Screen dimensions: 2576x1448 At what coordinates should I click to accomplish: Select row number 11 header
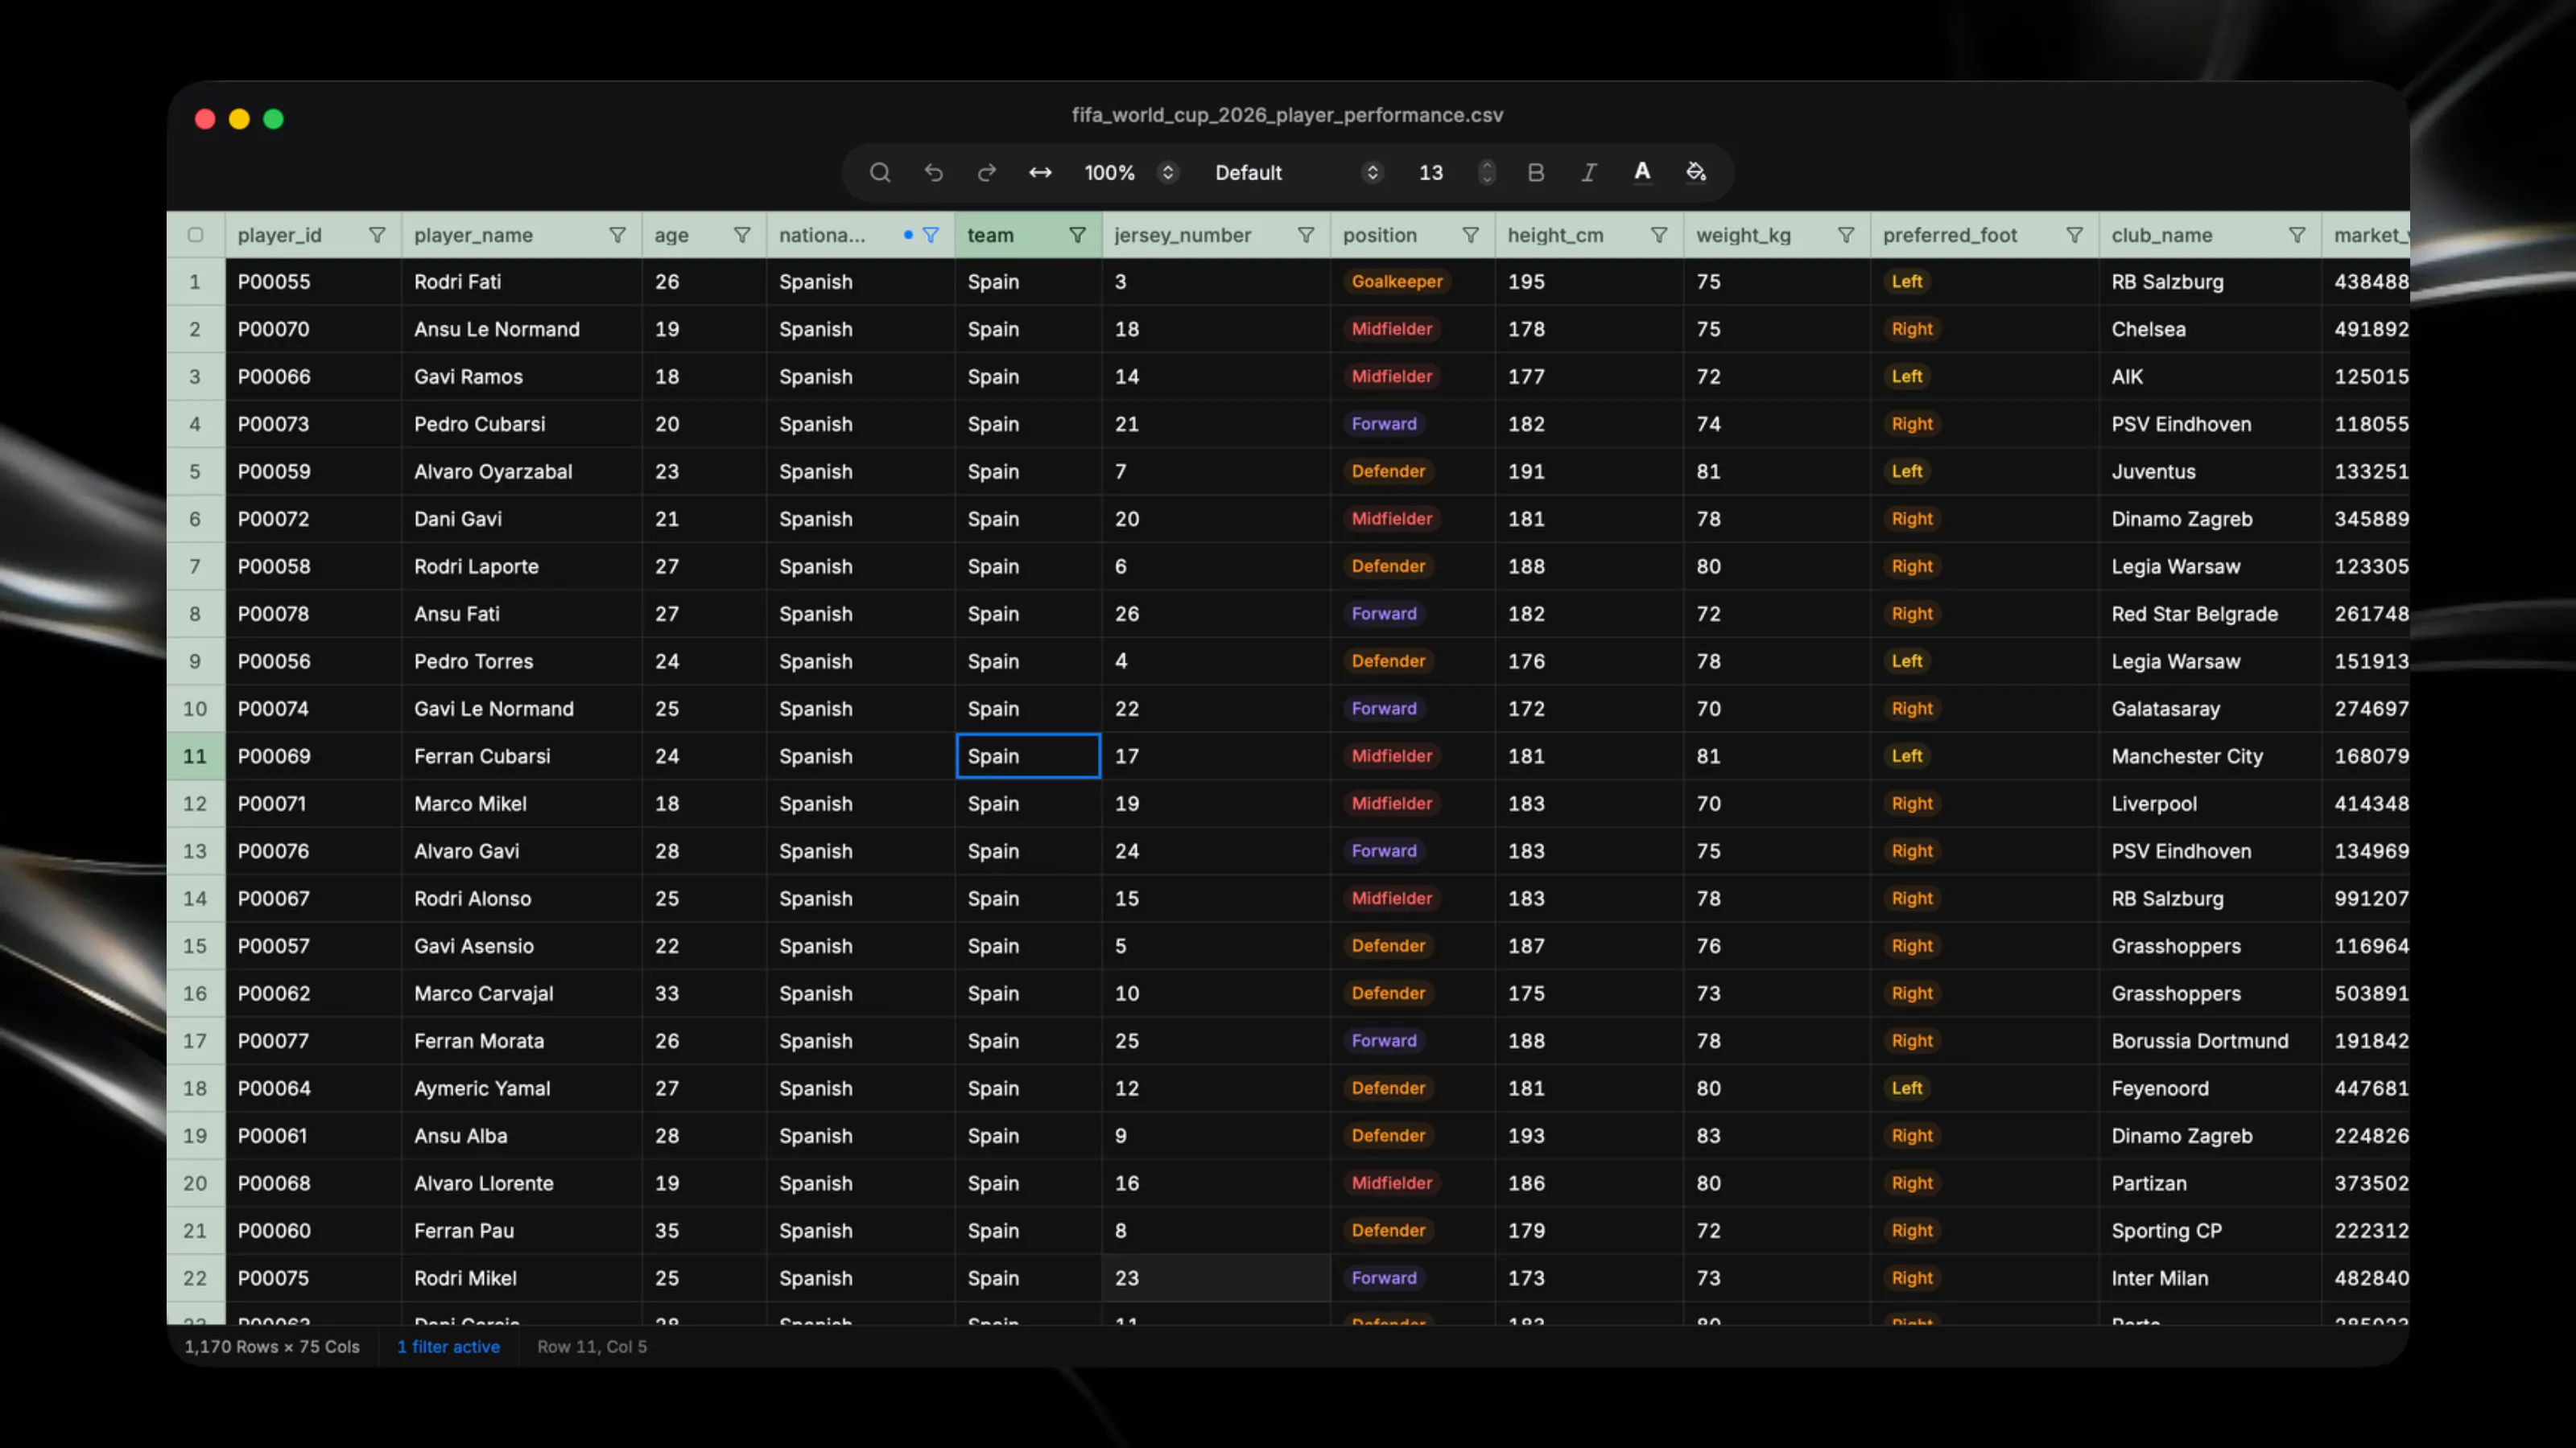click(x=195, y=756)
